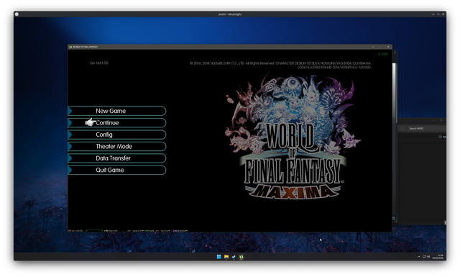The image size is (460, 277).
Task: Click the World of Final Fantasy Maxima logo
Action: [x=293, y=137]
